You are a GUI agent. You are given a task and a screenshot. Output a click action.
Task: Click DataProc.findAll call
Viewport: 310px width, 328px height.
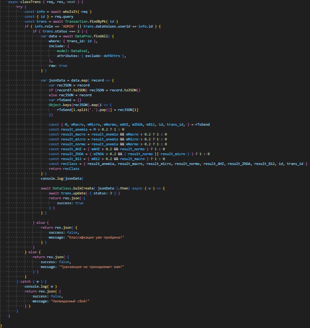[91, 36]
